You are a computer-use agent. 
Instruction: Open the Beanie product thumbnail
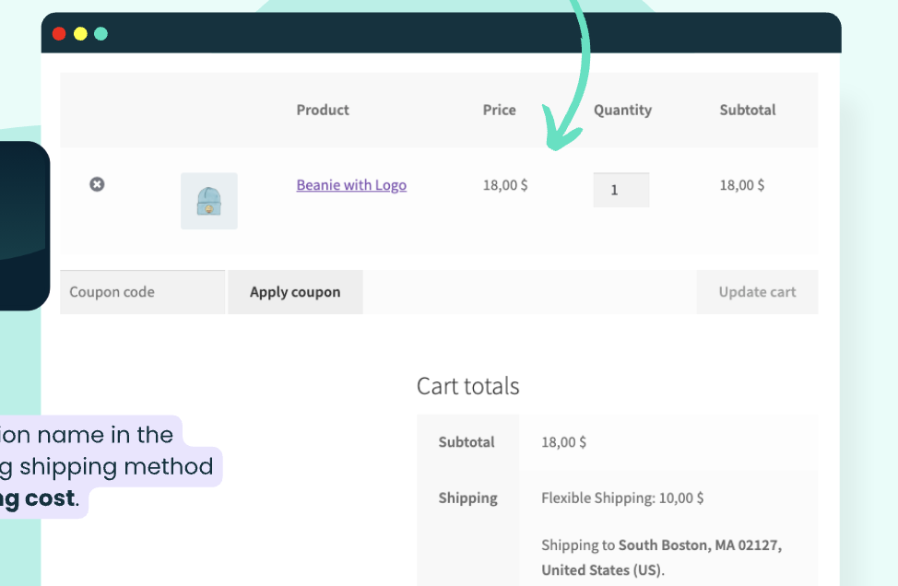(209, 201)
